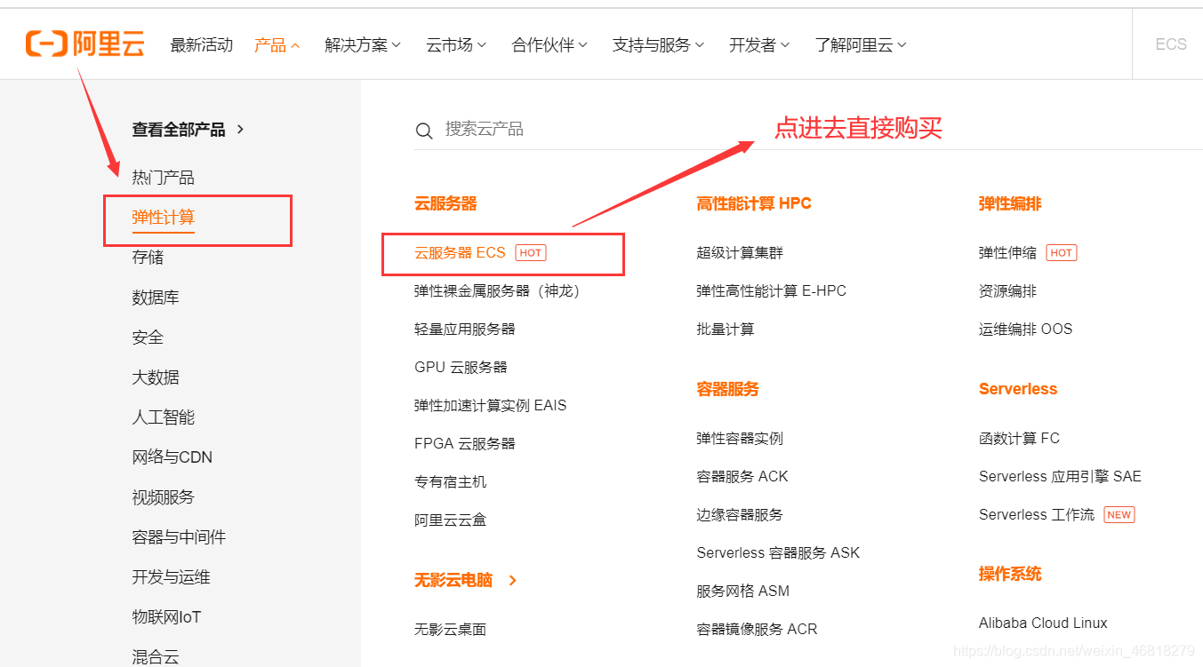1203x667 pixels.
Task: Select 大数据 category in sidebar
Action: 156,377
